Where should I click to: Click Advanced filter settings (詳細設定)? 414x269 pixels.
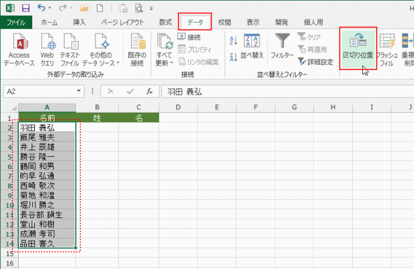pyautogui.click(x=315, y=61)
